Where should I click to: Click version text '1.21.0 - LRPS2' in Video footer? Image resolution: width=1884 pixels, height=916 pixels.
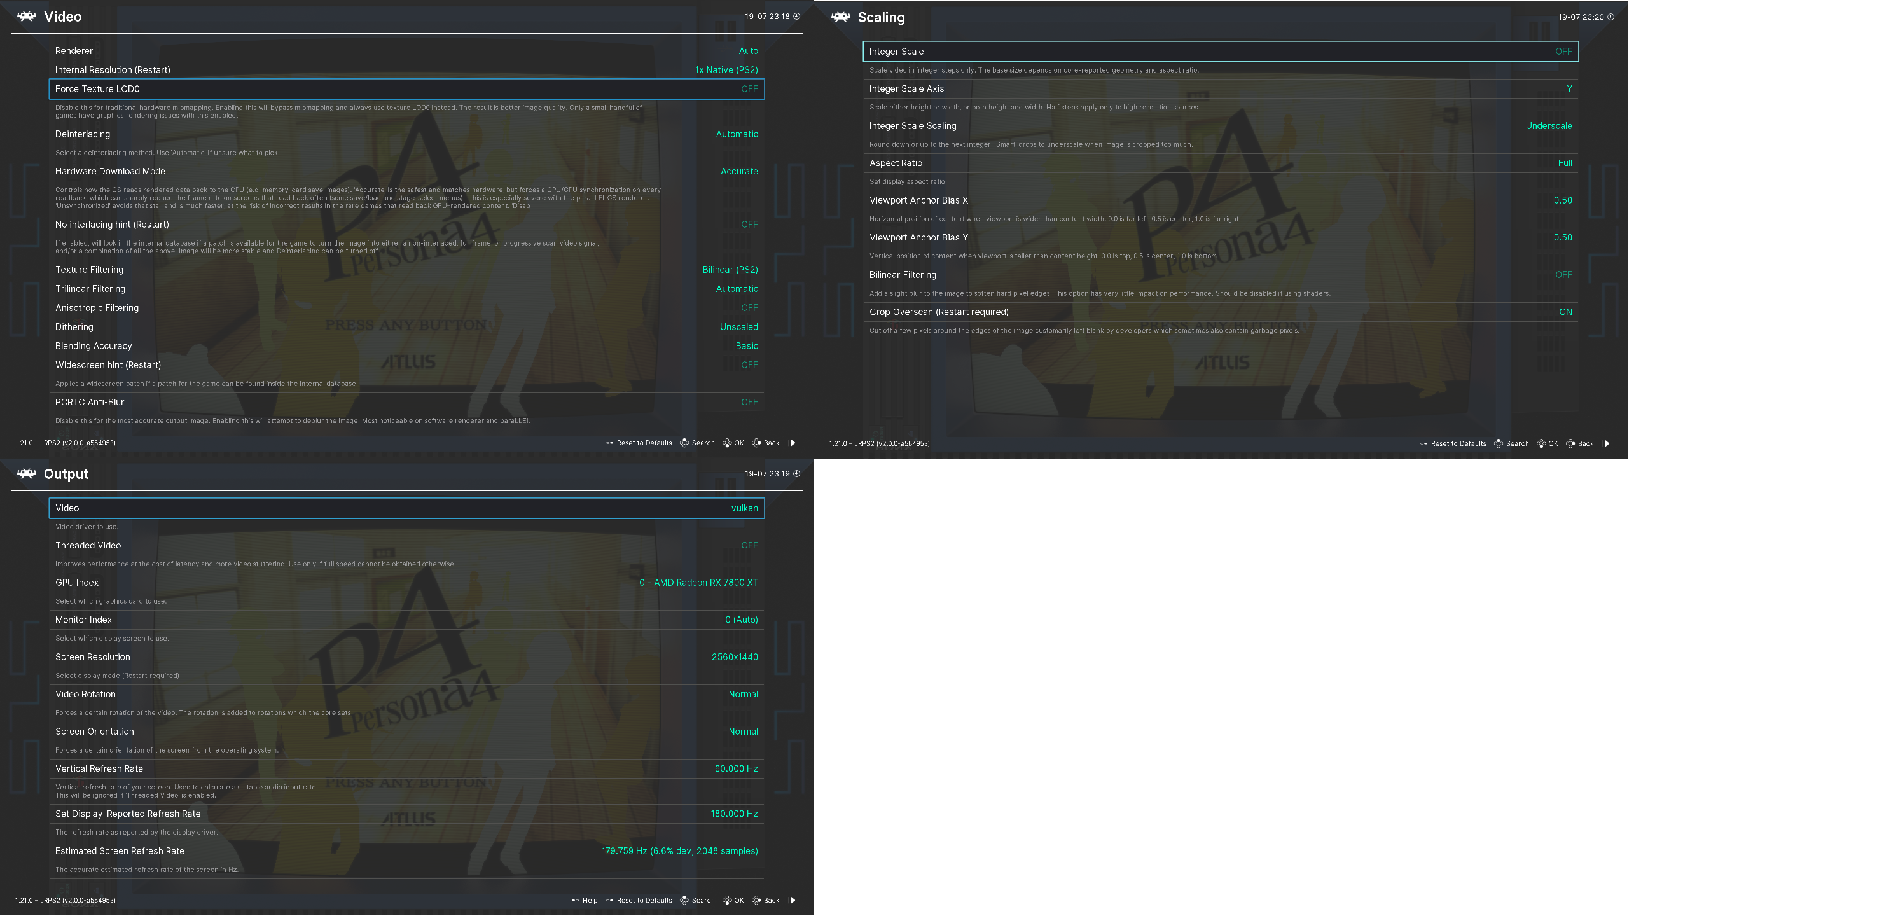(x=65, y=443)
